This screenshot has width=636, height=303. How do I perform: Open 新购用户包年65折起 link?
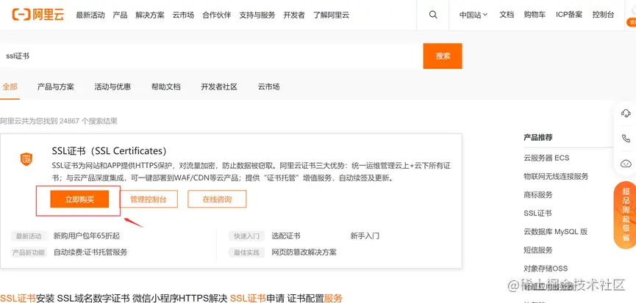tap(87, 236)
